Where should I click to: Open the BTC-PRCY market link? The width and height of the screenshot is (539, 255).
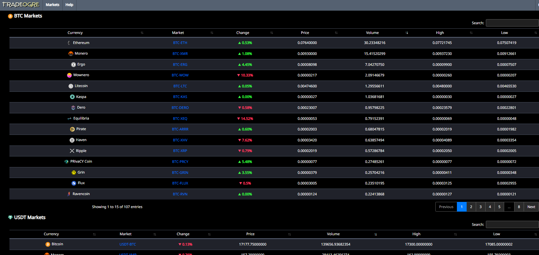(180, 162)
